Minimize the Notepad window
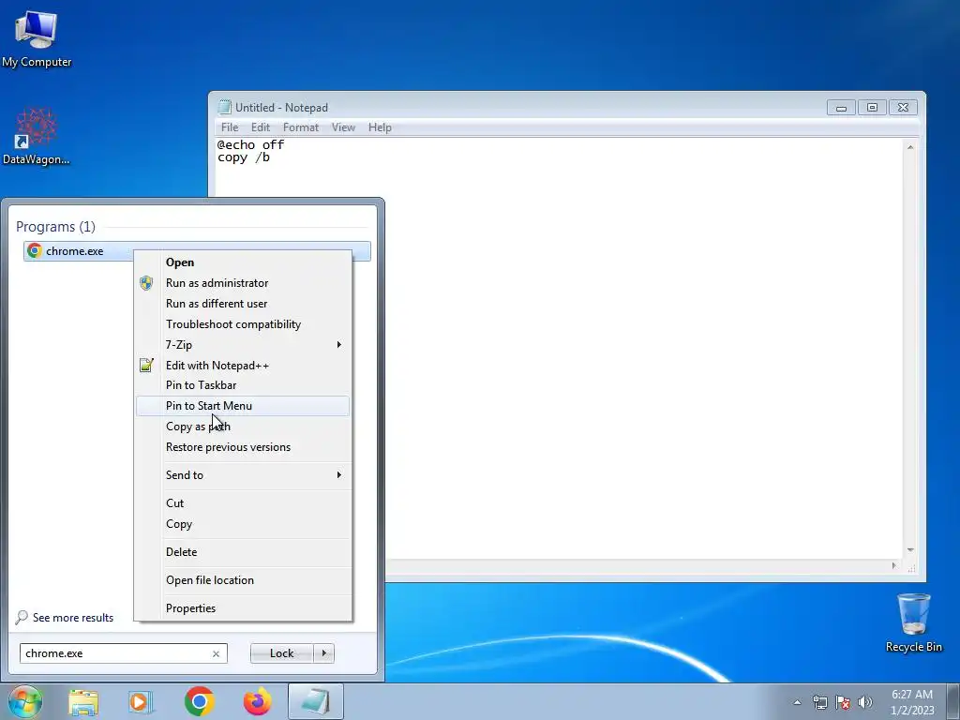960x720 pixels. point(841,108)
